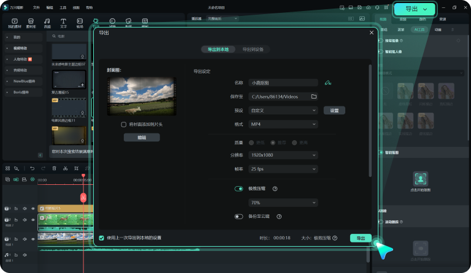Turn off the 极致压缩 toggle
The image size is (471, 273).
point(239,189)
